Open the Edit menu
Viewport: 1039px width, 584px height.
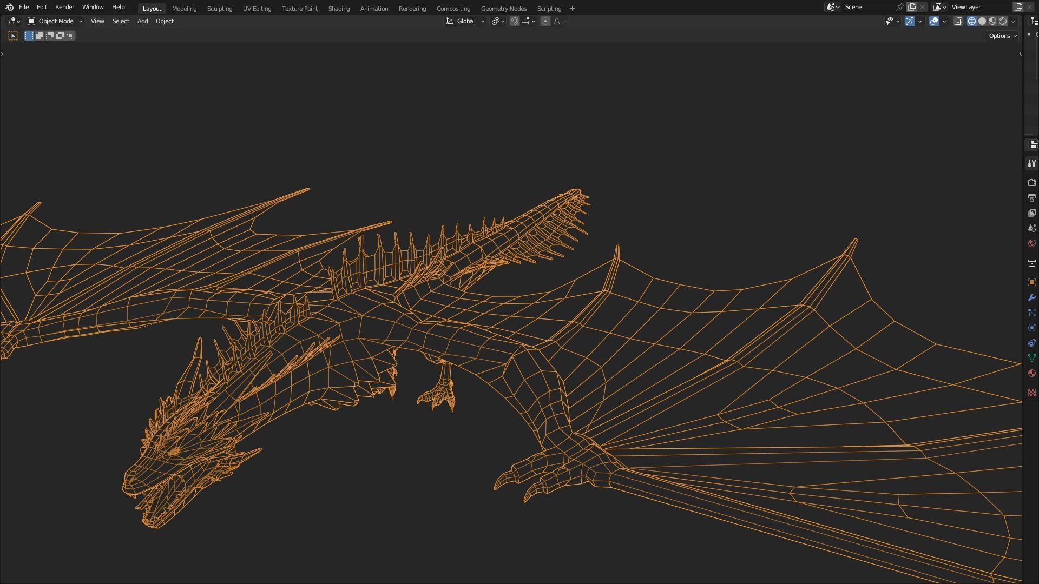[42, 7]
